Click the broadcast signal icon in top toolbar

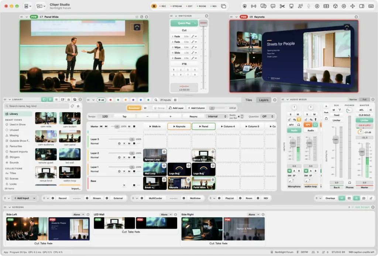[254, 6]
